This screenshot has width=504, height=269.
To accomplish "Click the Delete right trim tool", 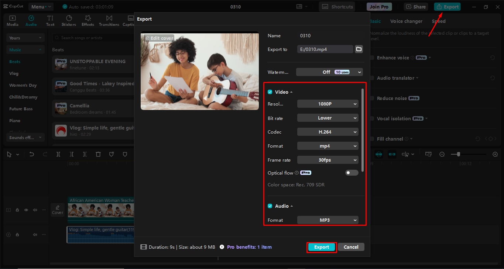I will coord(85,154).
